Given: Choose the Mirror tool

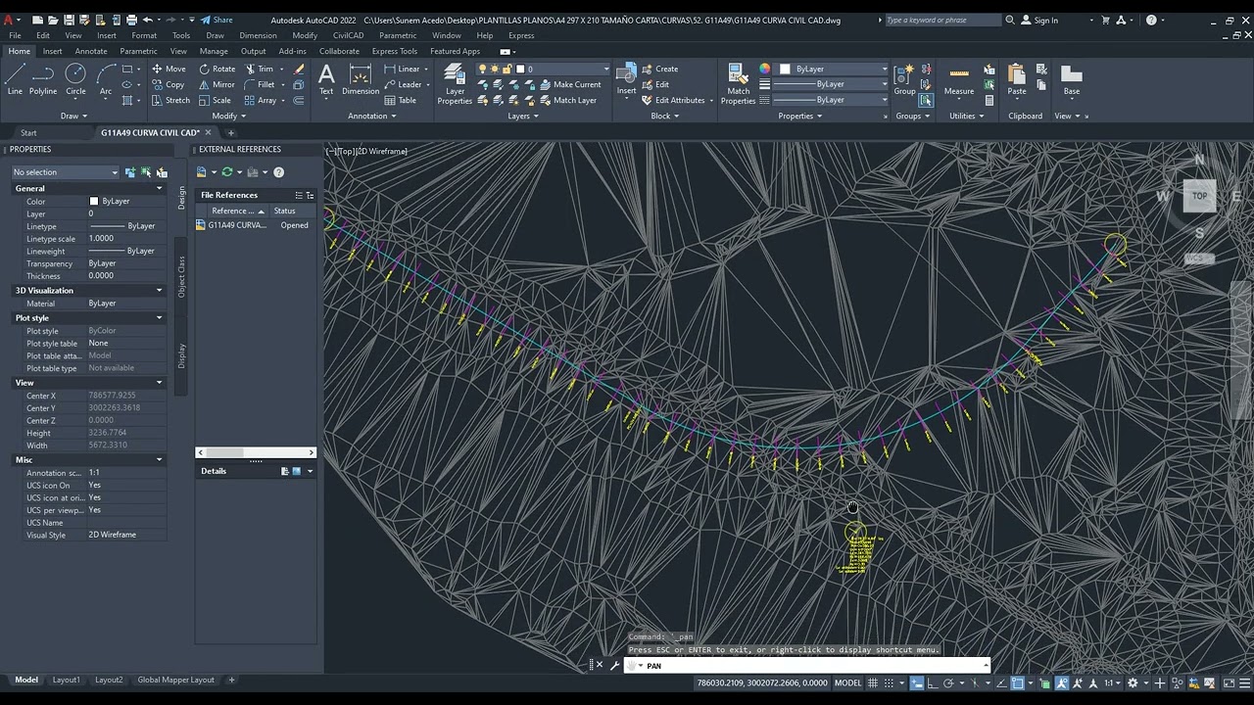Looking at the screenshot, I should tap(217, 84).
